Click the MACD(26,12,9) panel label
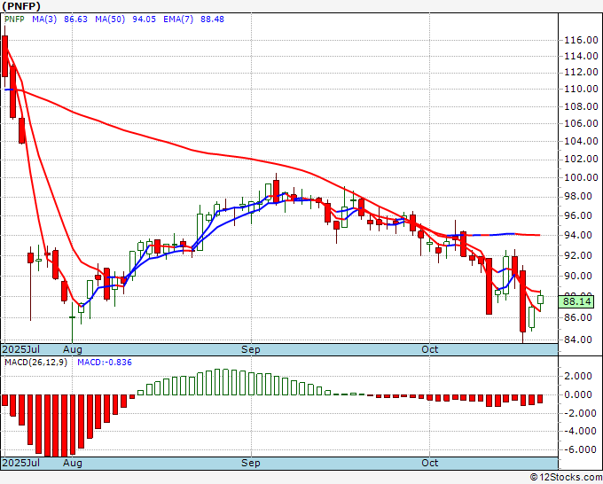This screenshot has height=484, width=603. (x=35, y=363)
